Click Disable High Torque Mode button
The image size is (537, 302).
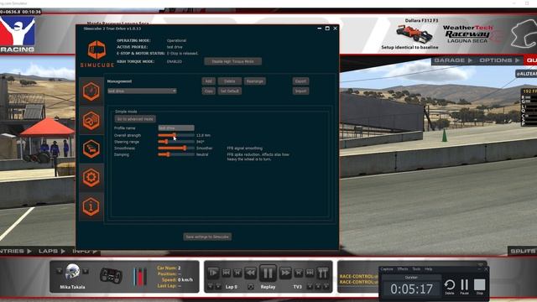(x=233, y=61)
